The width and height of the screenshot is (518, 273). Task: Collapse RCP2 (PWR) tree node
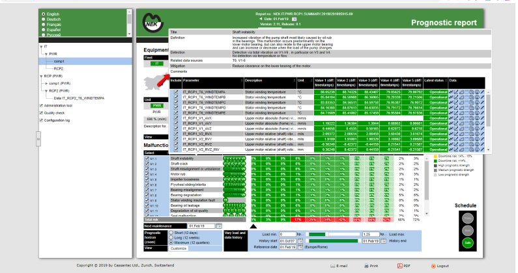pos(46,91)
